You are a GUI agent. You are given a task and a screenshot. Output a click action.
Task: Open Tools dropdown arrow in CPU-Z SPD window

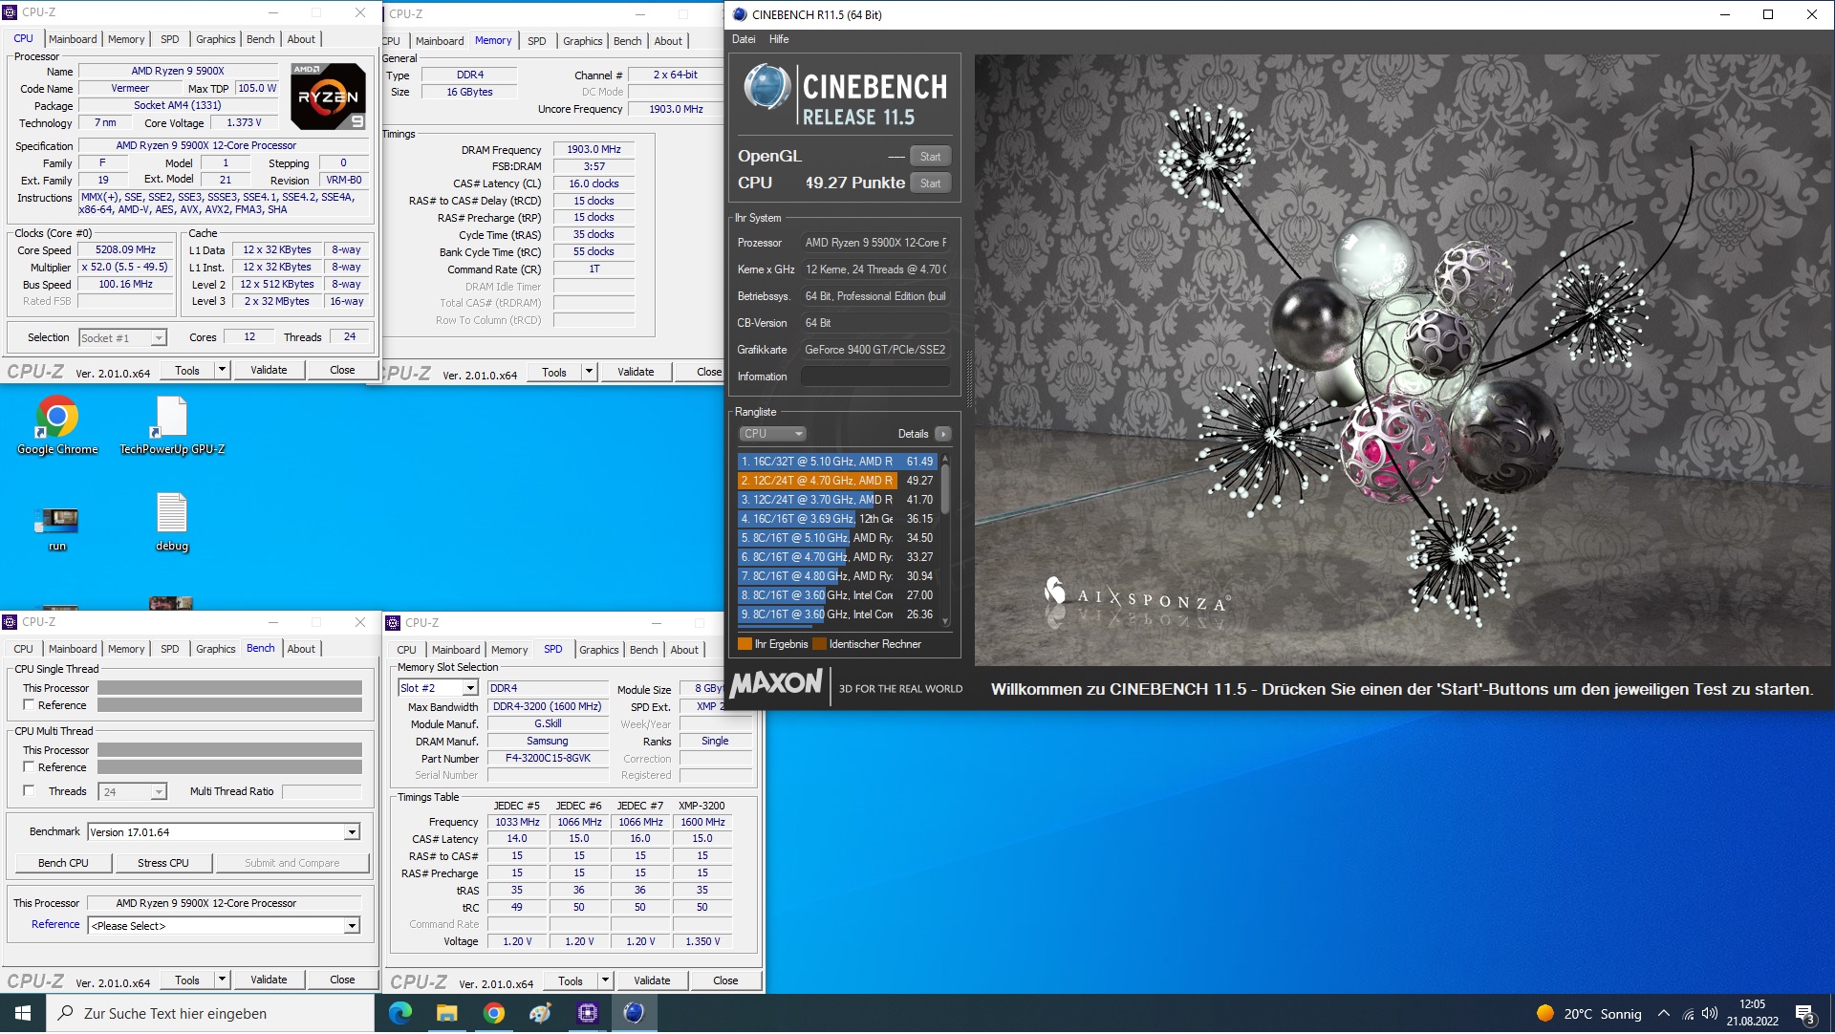[605, 981]
